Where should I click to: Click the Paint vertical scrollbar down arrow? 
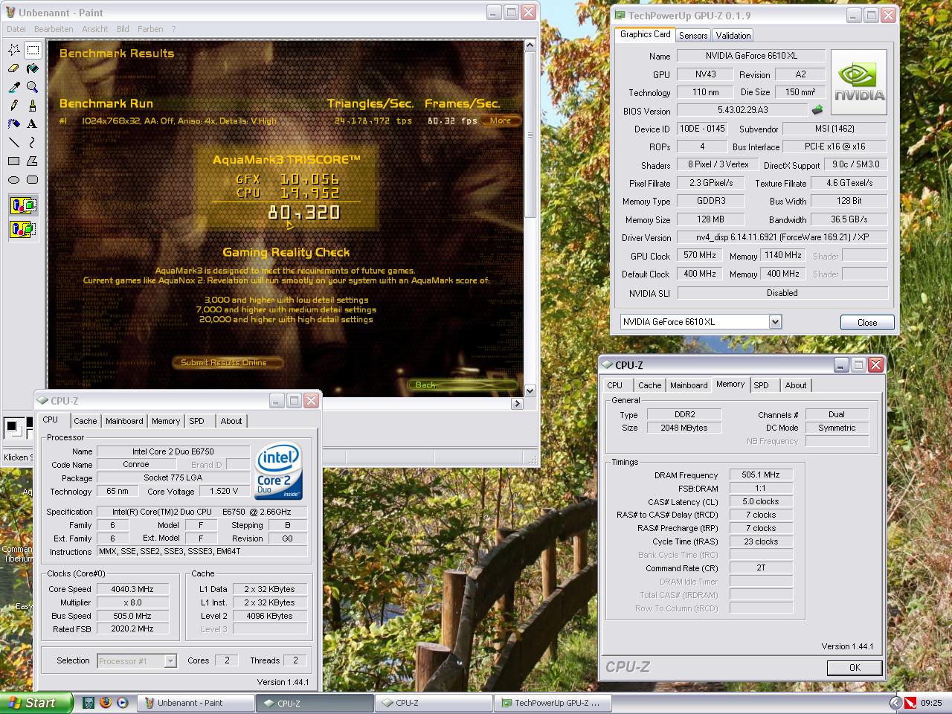pos(530,390)
